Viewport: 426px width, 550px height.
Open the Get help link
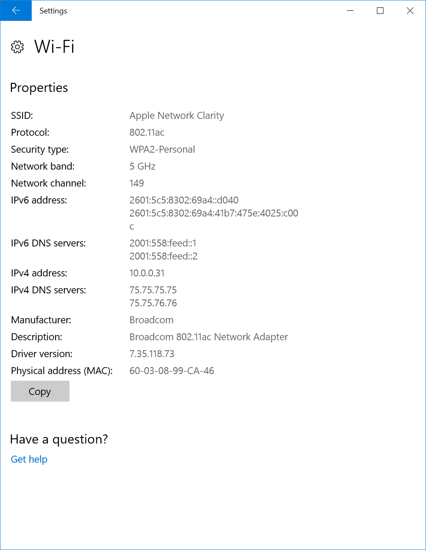(29, 459)
